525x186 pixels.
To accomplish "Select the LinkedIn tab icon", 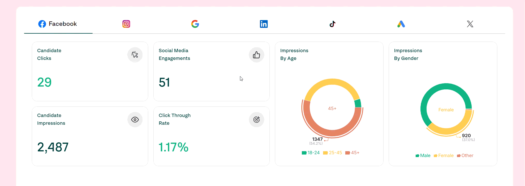I will (x=264, y=24).
